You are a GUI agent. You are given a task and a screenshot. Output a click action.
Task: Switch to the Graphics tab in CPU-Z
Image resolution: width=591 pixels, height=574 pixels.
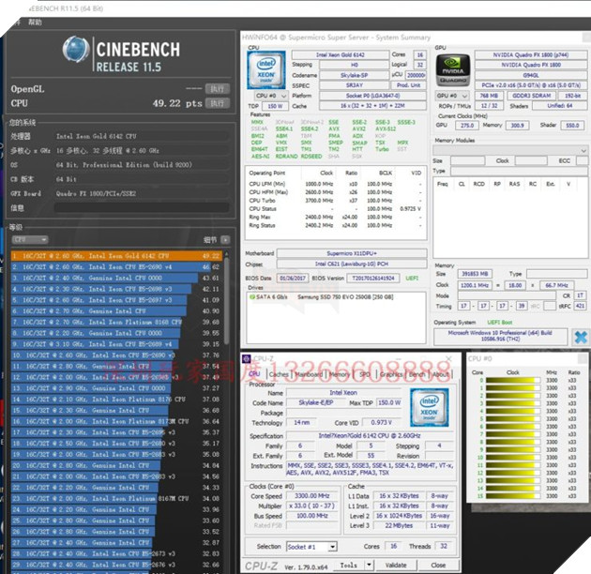point(391,374)
